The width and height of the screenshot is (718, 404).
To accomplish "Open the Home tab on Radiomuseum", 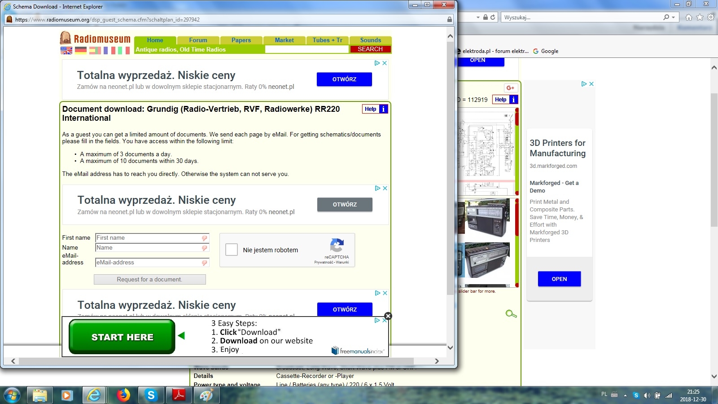I will coord(155,40).
